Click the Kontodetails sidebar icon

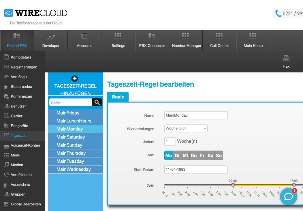pos(6,57)
